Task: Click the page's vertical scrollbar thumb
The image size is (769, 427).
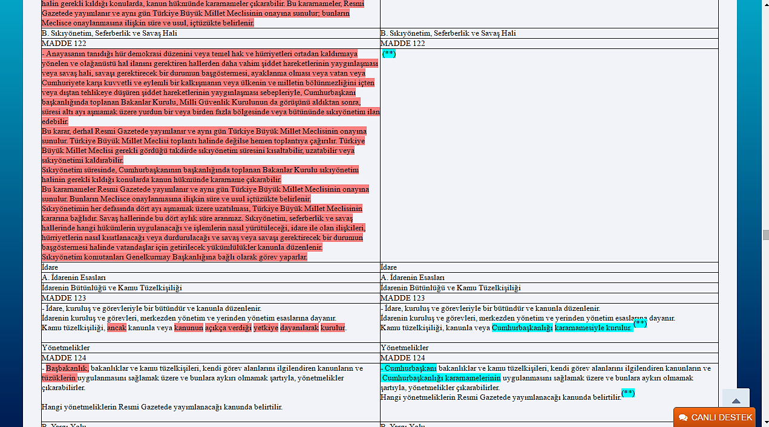Action: click(x=765, y=235)
